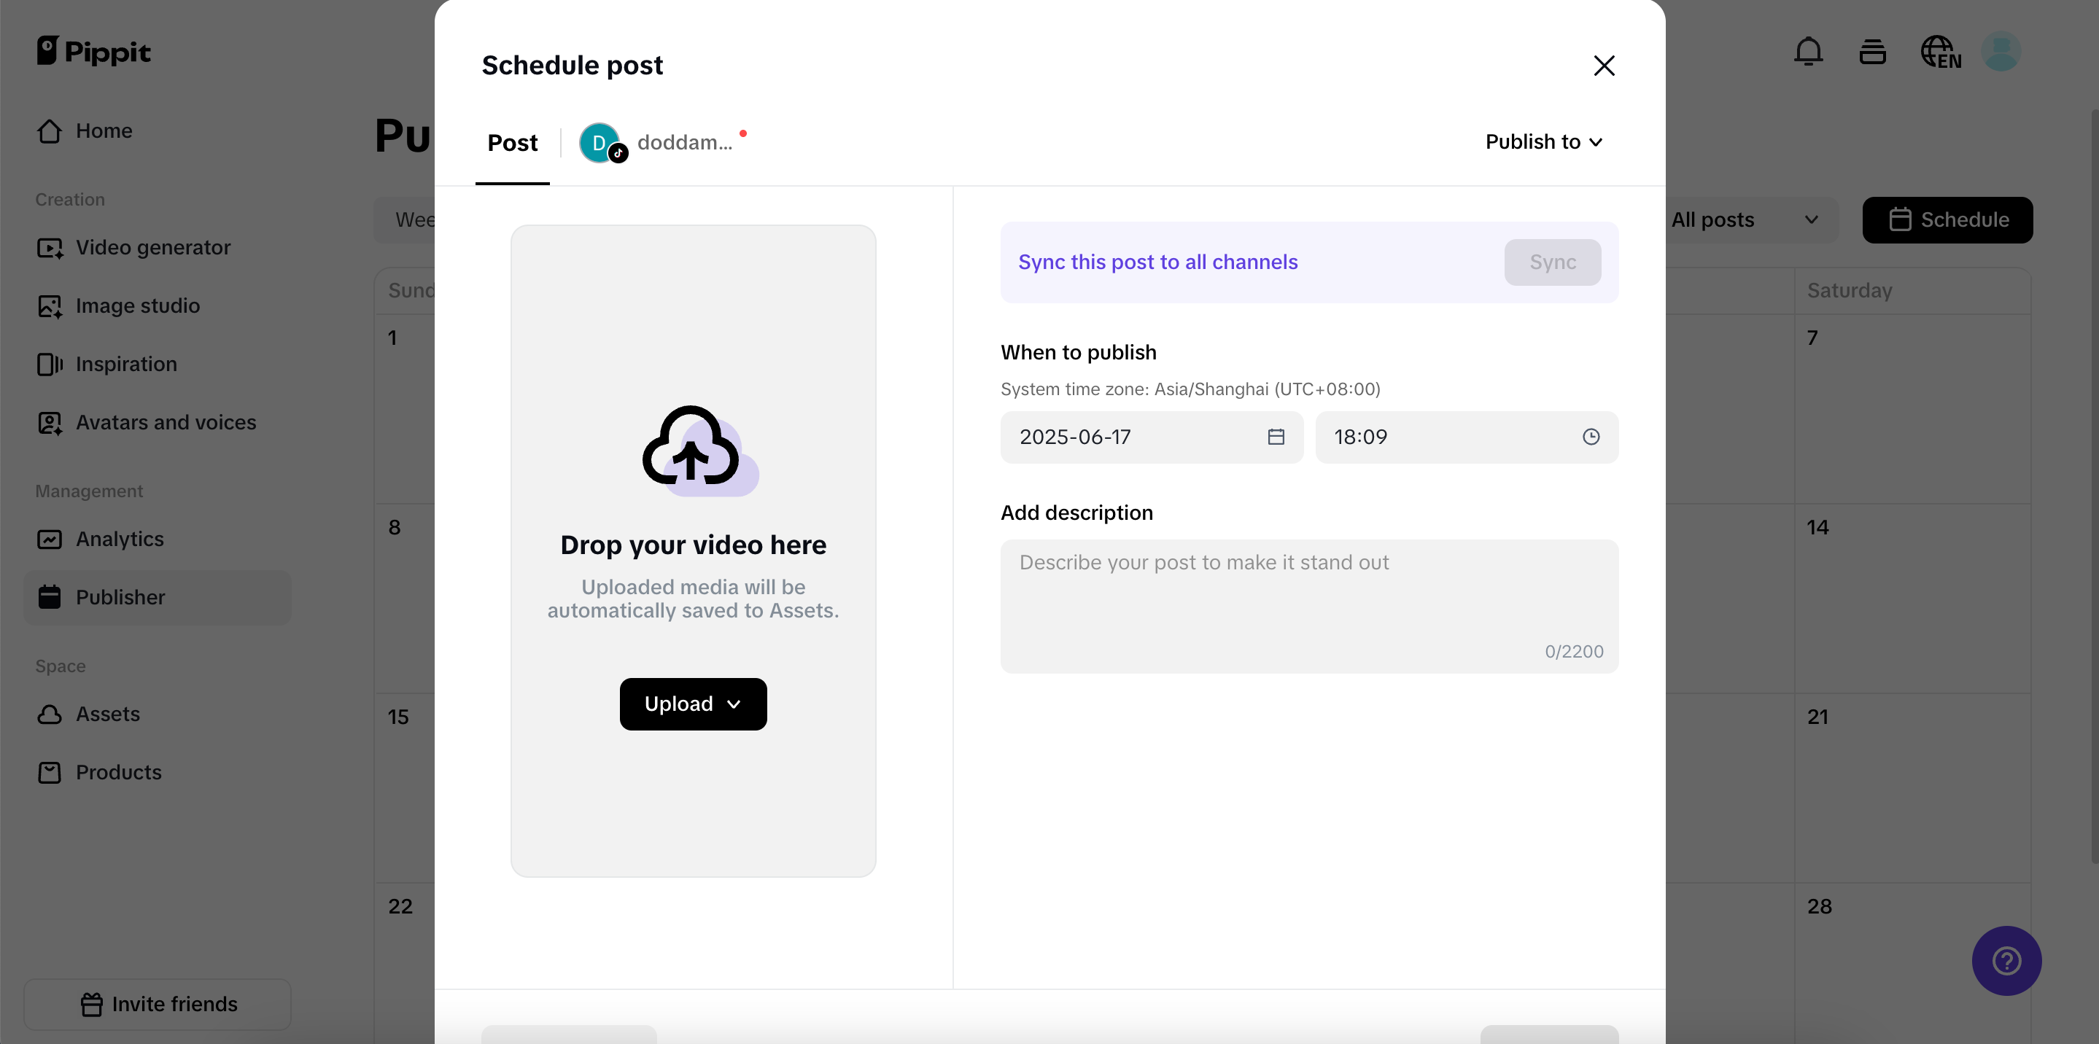Switch to the Post tab
This screenshot has height=1044, width=2099.
(x=513, y=142)
